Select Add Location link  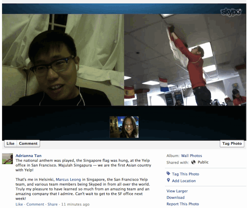click(184, 181)
